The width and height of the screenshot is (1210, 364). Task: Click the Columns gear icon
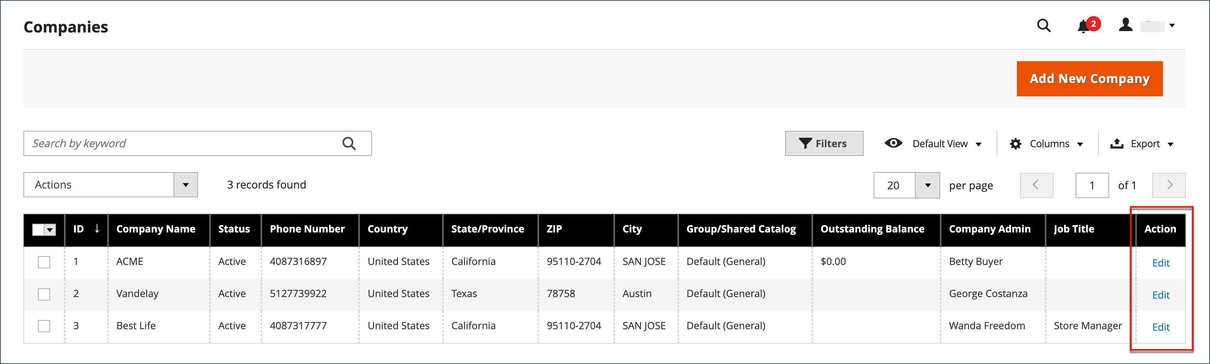[x=1015, y=144]
